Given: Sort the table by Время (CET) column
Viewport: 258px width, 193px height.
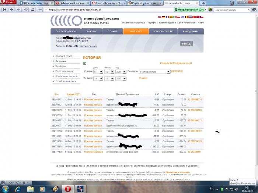Looking at the screenshot, I should (73, 94).
